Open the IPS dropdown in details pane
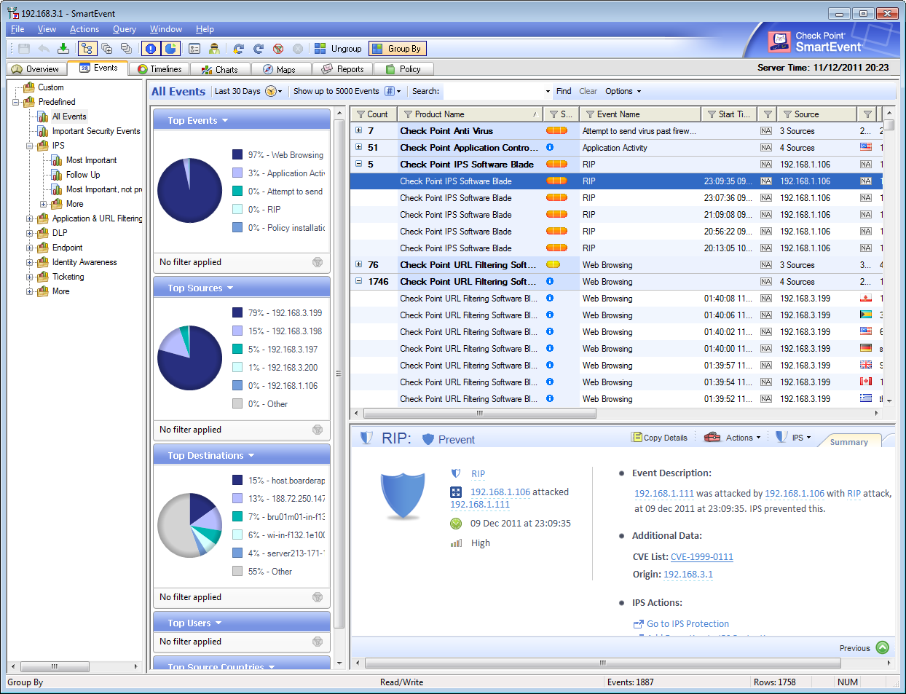 tap(793, 438)
